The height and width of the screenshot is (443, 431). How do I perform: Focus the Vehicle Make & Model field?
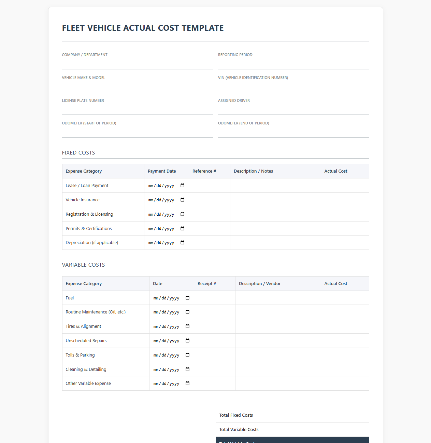(137, 87)
